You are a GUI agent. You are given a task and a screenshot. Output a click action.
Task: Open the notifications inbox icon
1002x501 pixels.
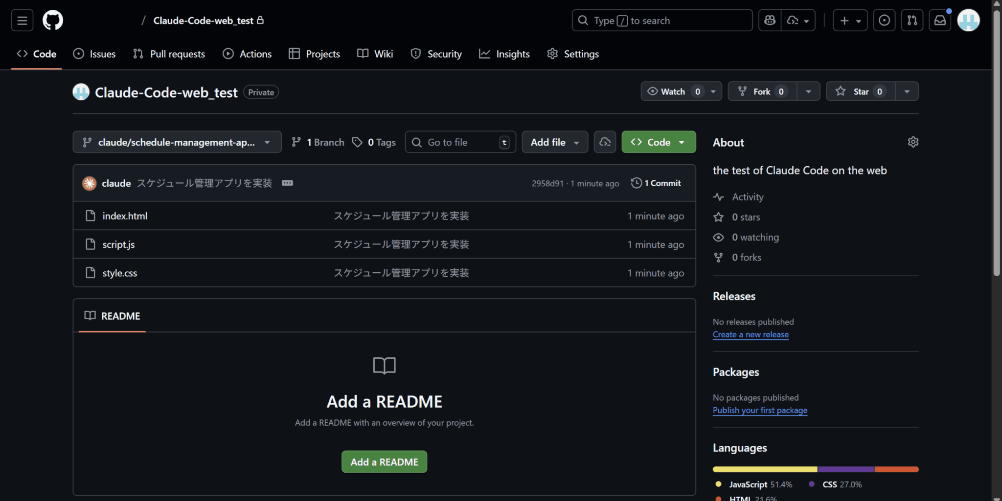pos(940,21)
